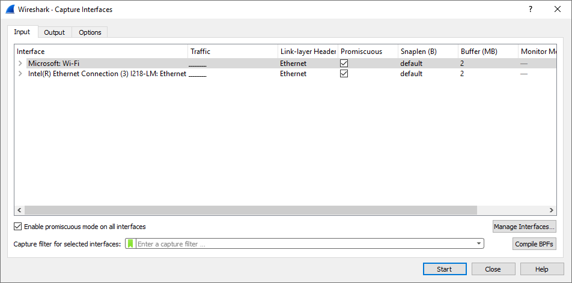
Task: Click traffic sparkline in Intel Ethernet row
Action: tap(198, 75)
